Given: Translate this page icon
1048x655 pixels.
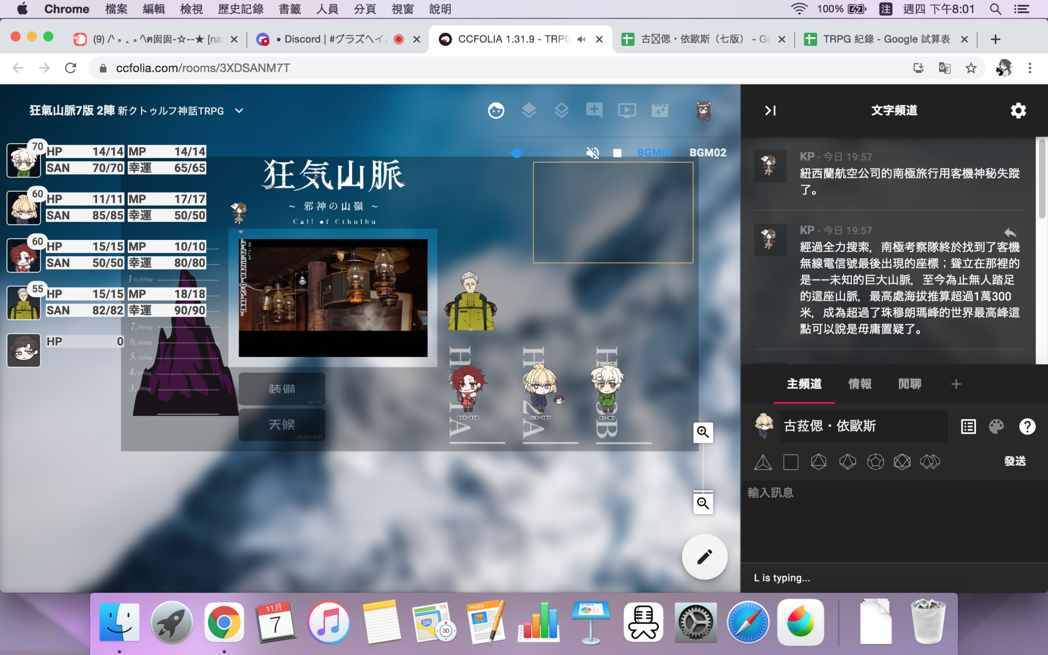Looking at the screenshot, I should click(x=945, y=68).
